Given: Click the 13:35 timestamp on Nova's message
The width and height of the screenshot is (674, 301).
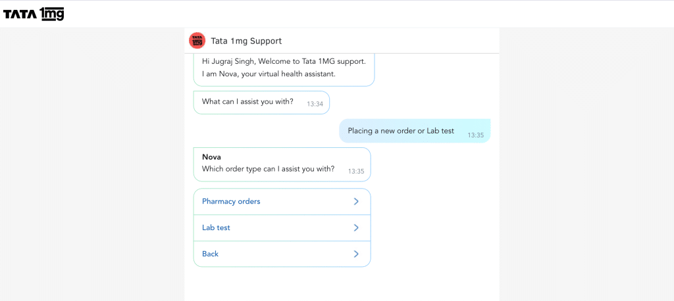Looking at the screenshot, I should pos(356,171).
